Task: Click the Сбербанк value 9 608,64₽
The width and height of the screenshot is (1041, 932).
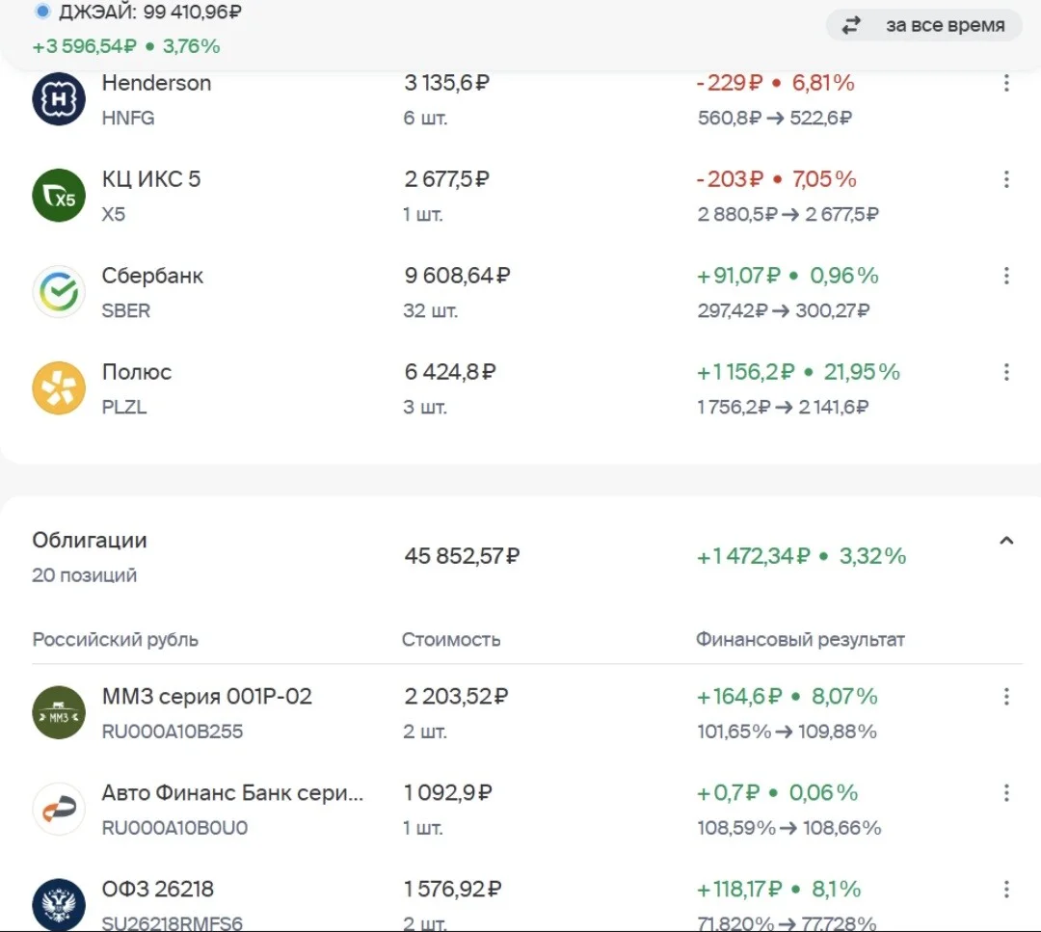Action: (x=458, y=276)
